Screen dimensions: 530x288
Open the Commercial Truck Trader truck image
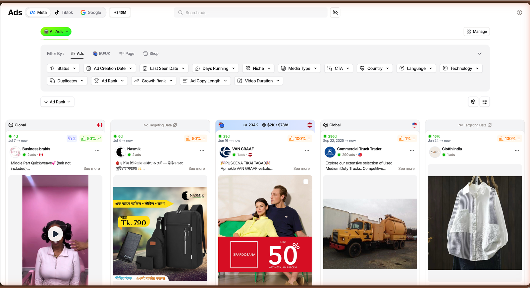(x=370, y=234)
